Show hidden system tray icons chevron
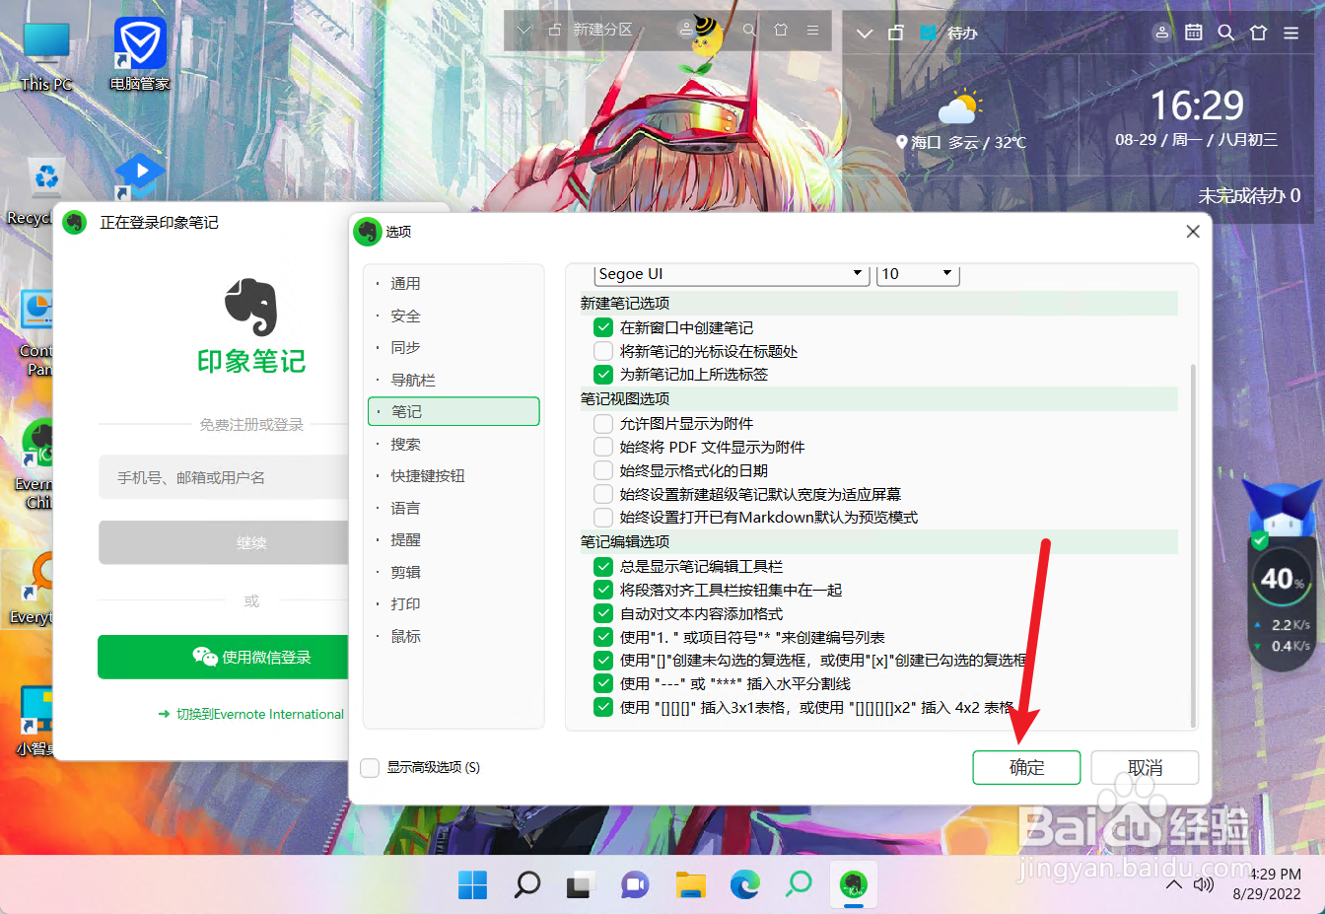Viewport: 1325px width, 914px height. [1173, 884]
